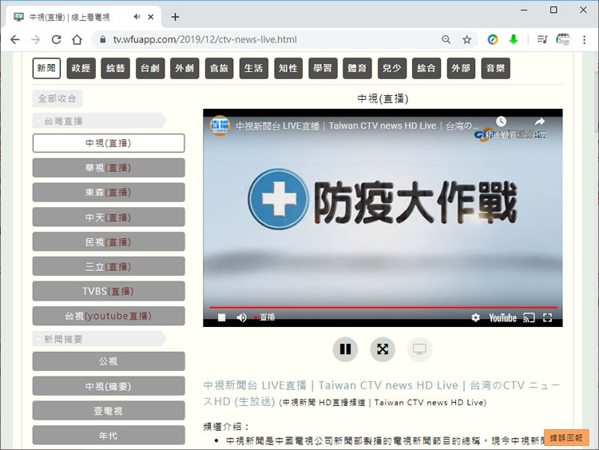Open Chrome's three-dot menu
The height and width of the screenshot is (450, 599).
pos(584,39)
